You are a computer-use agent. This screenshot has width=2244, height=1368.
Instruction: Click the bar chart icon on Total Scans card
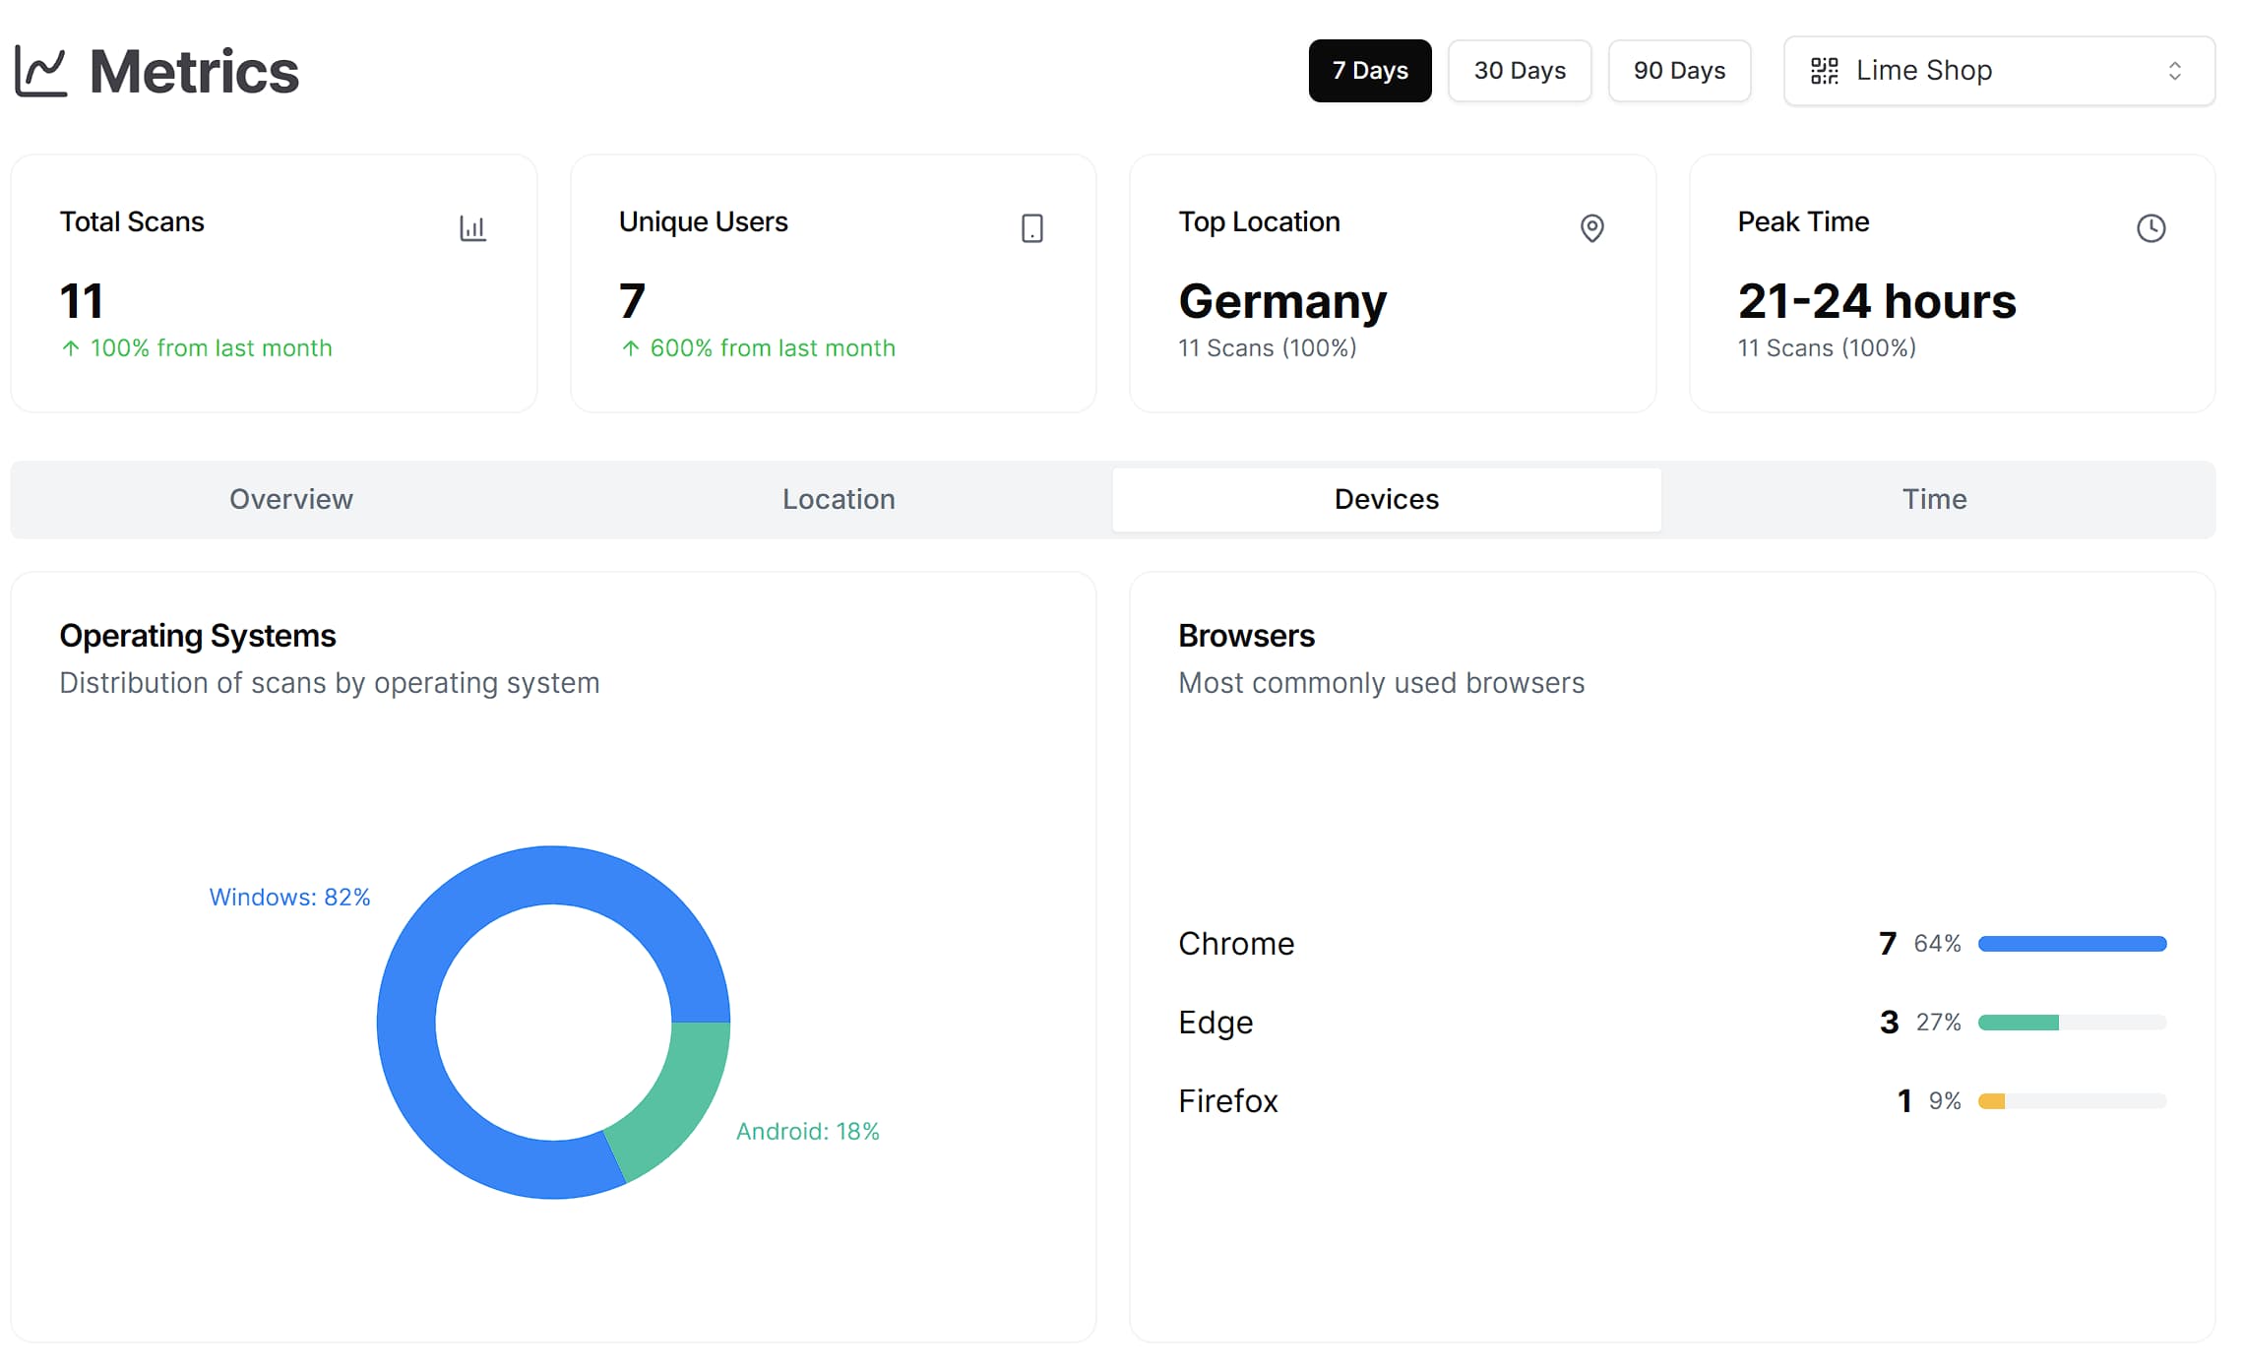coord(473,227)
